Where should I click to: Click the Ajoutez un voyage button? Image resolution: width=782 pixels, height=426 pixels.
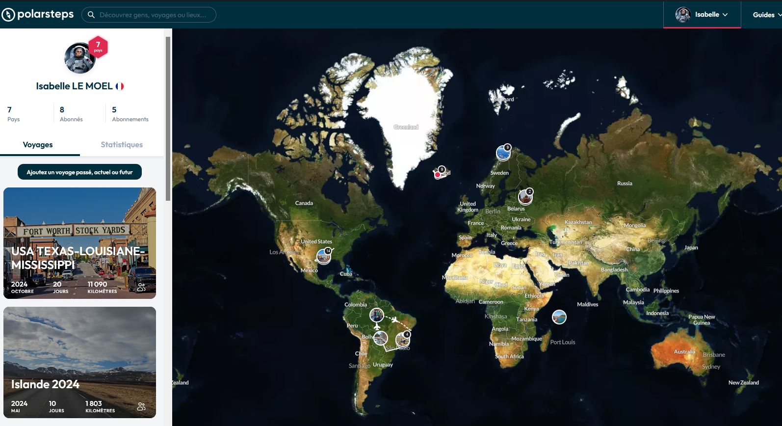[79, 172]
